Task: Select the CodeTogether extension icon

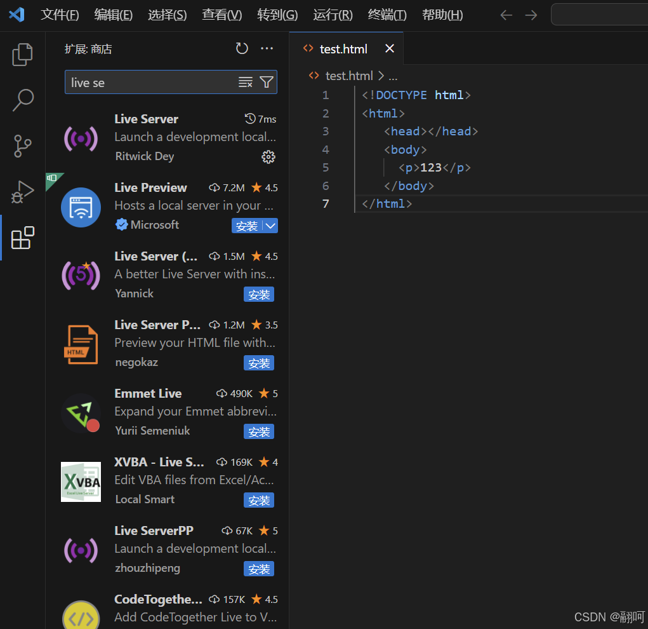Action: pos(81,616)
